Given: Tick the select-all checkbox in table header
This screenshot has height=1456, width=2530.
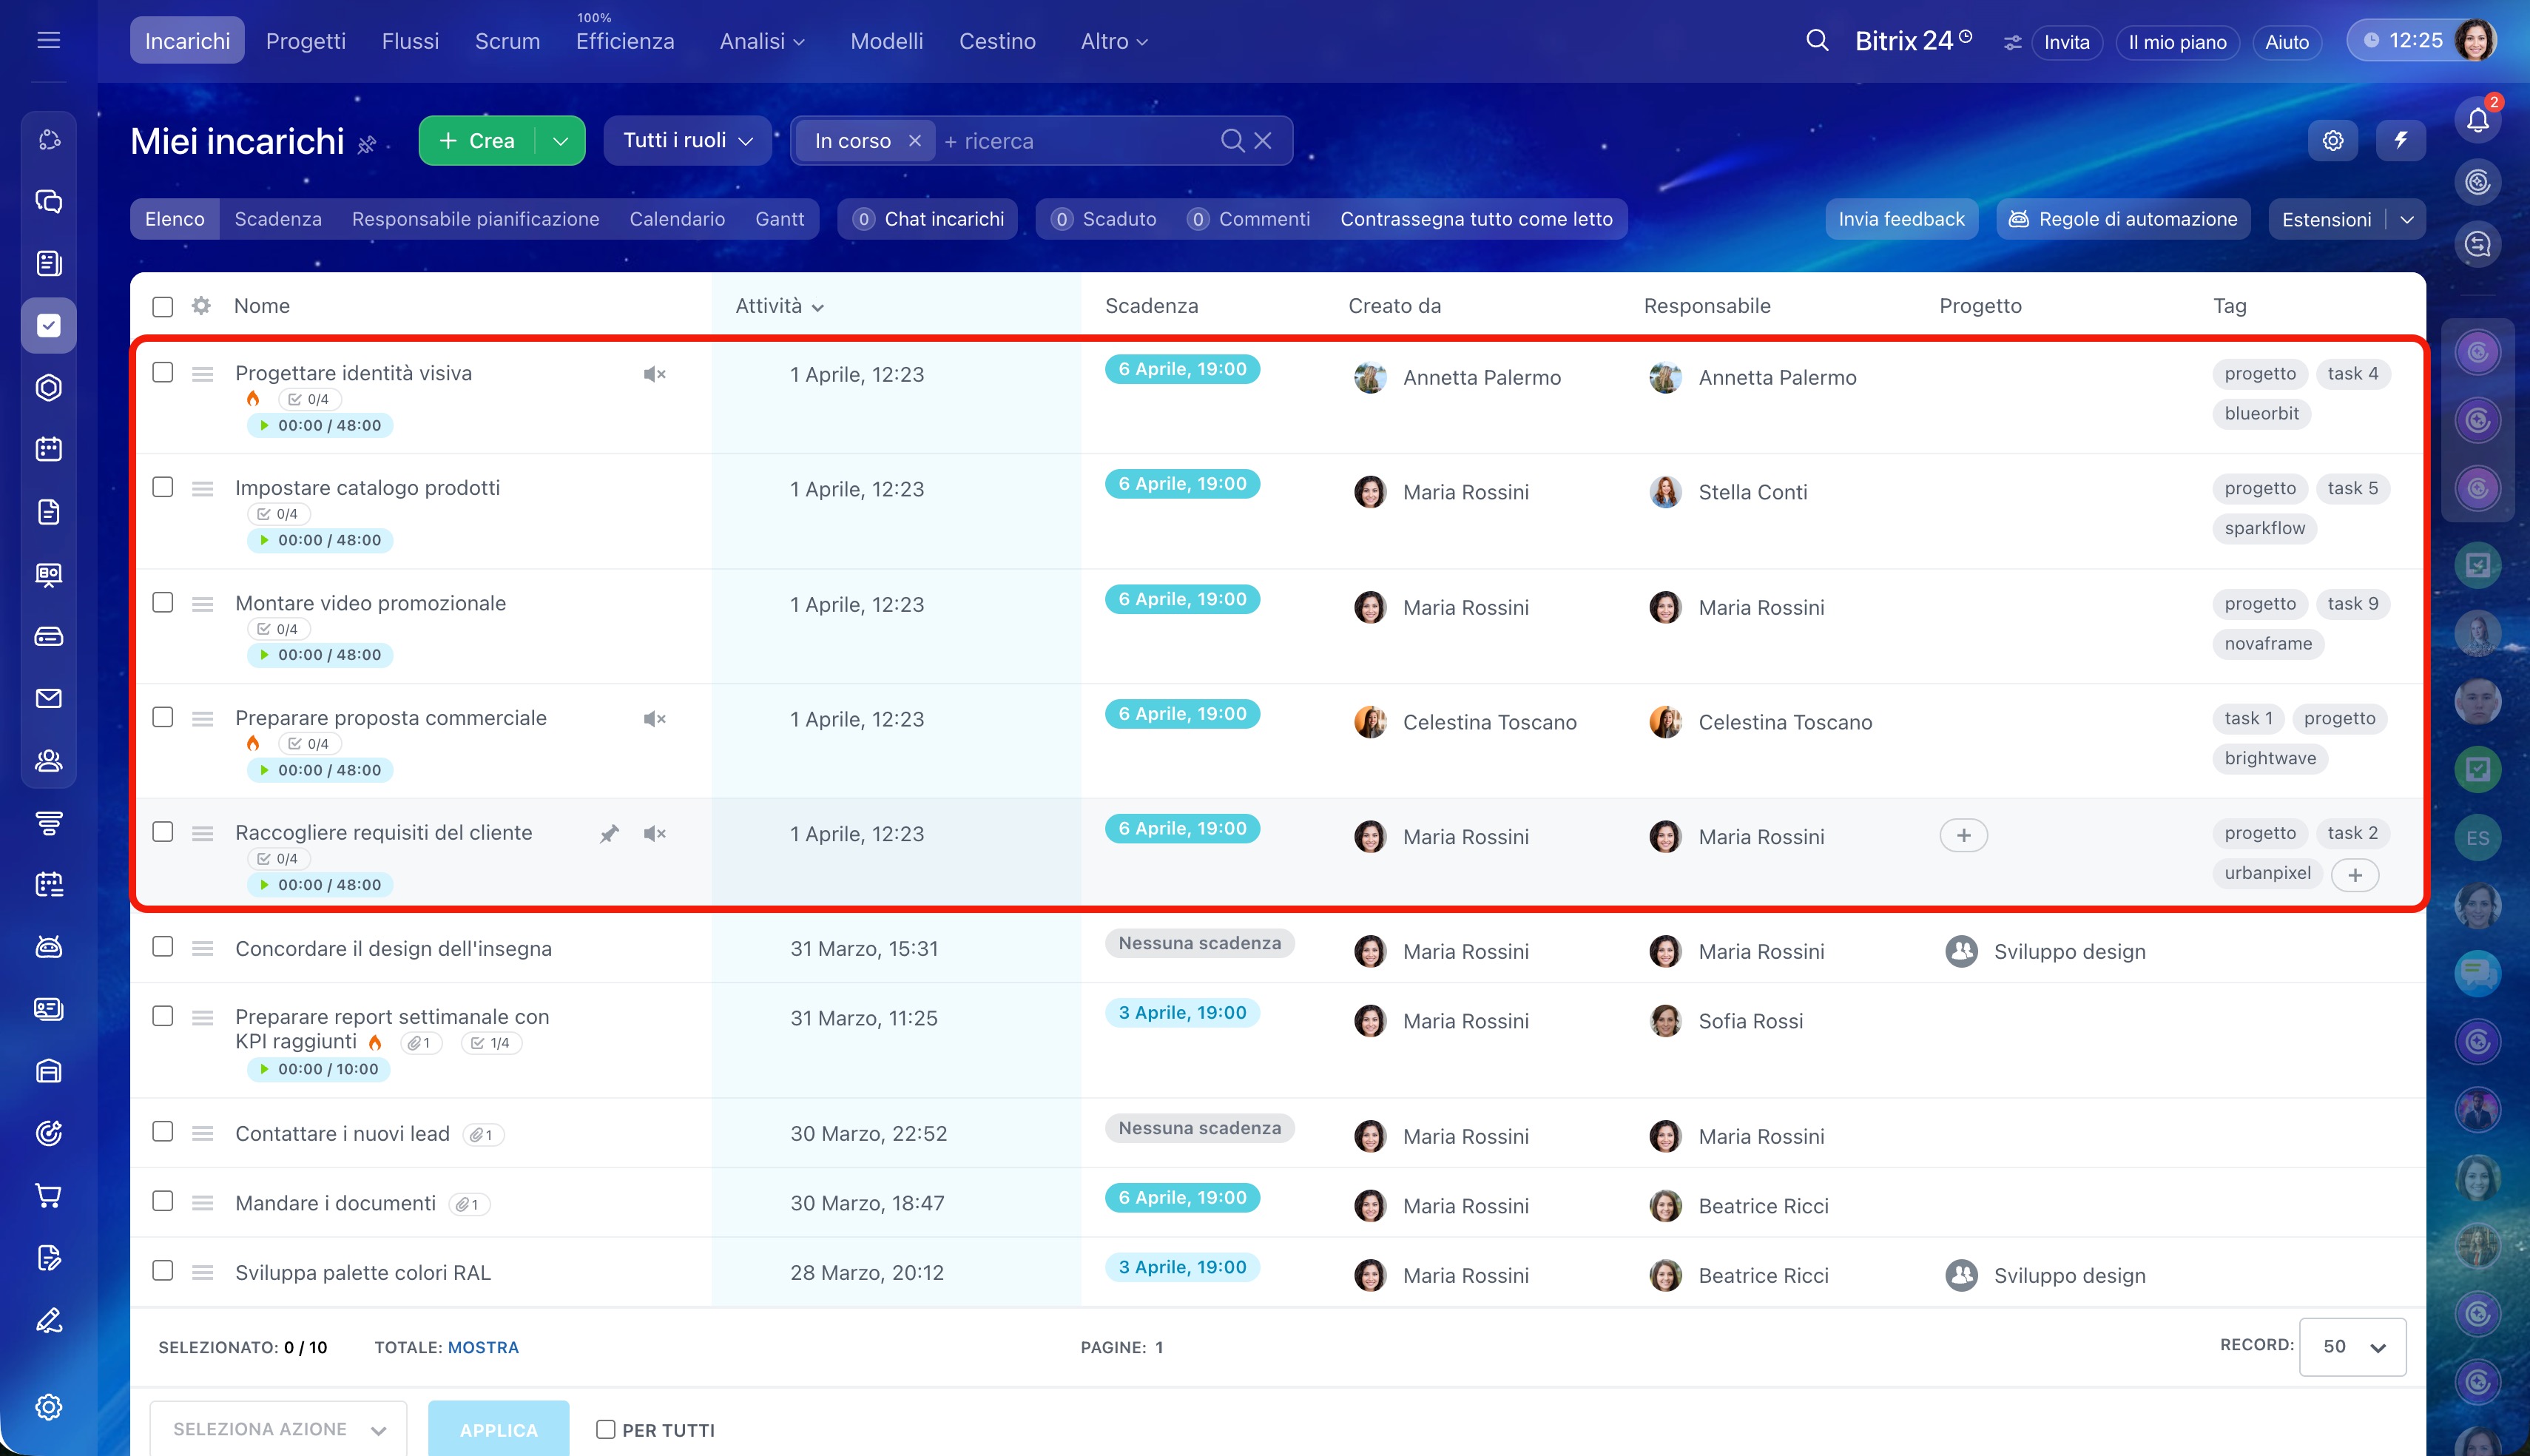Looking at the screenshot, I should point(163,306).
